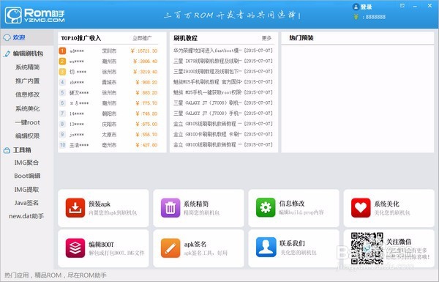Viewport: 439px width, 282px height.
Task: Click the 关注微信 QR code
Action: (x=367, y=248)
